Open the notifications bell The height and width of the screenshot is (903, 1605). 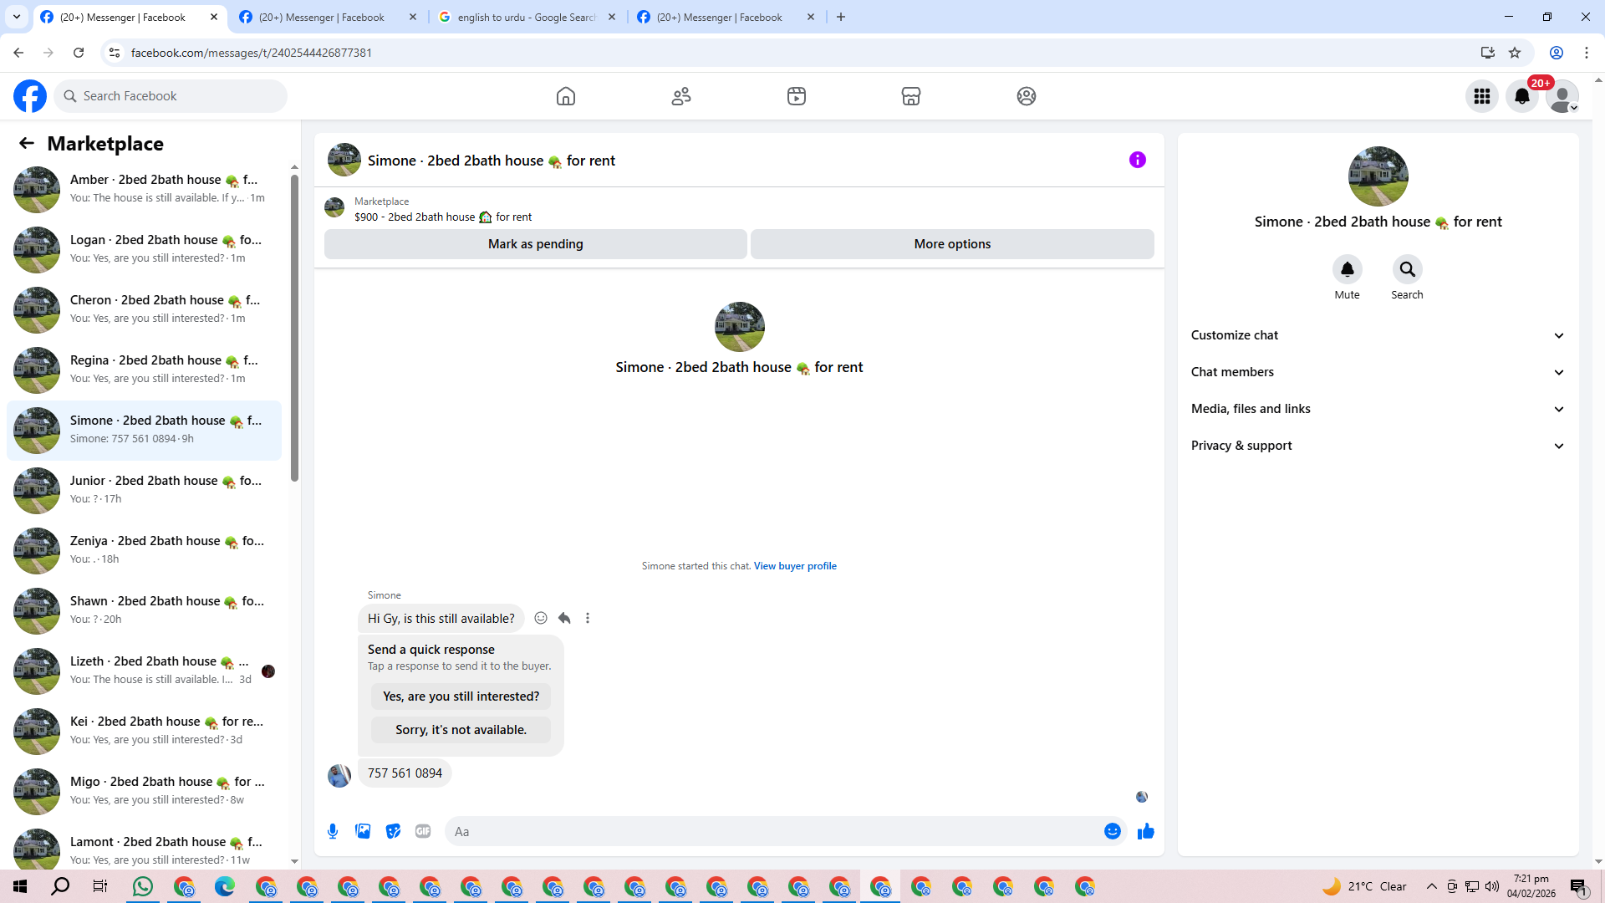click(1521, 96)
